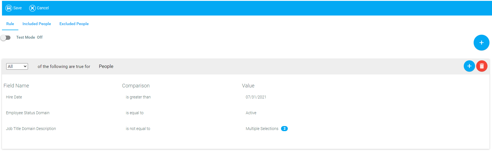Click the Active value cell
This screenshot has height=152, width=492.
251,113
